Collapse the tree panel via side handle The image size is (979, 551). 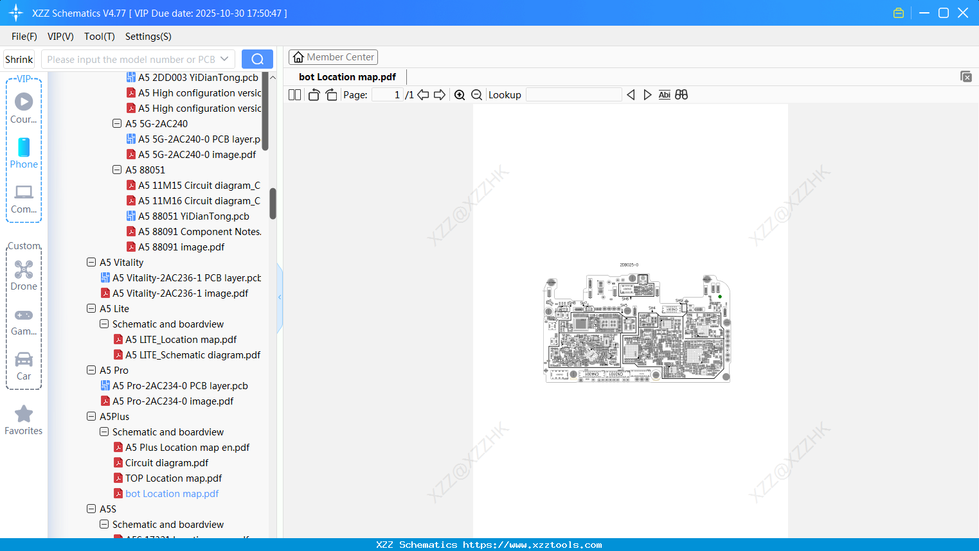280,297
